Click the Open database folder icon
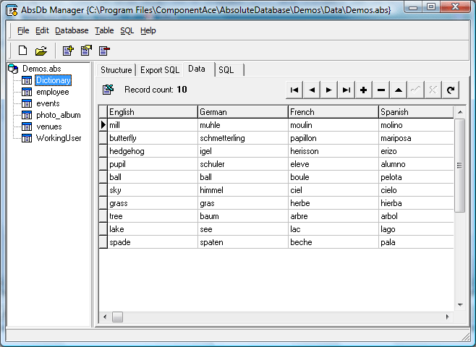Viewport: 476px width, 347px height. click(41, 51)
